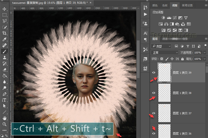Viewport: 208px width, 138px height.
Task: Add a Curves adjustment
Action: [x=175, y=18]
